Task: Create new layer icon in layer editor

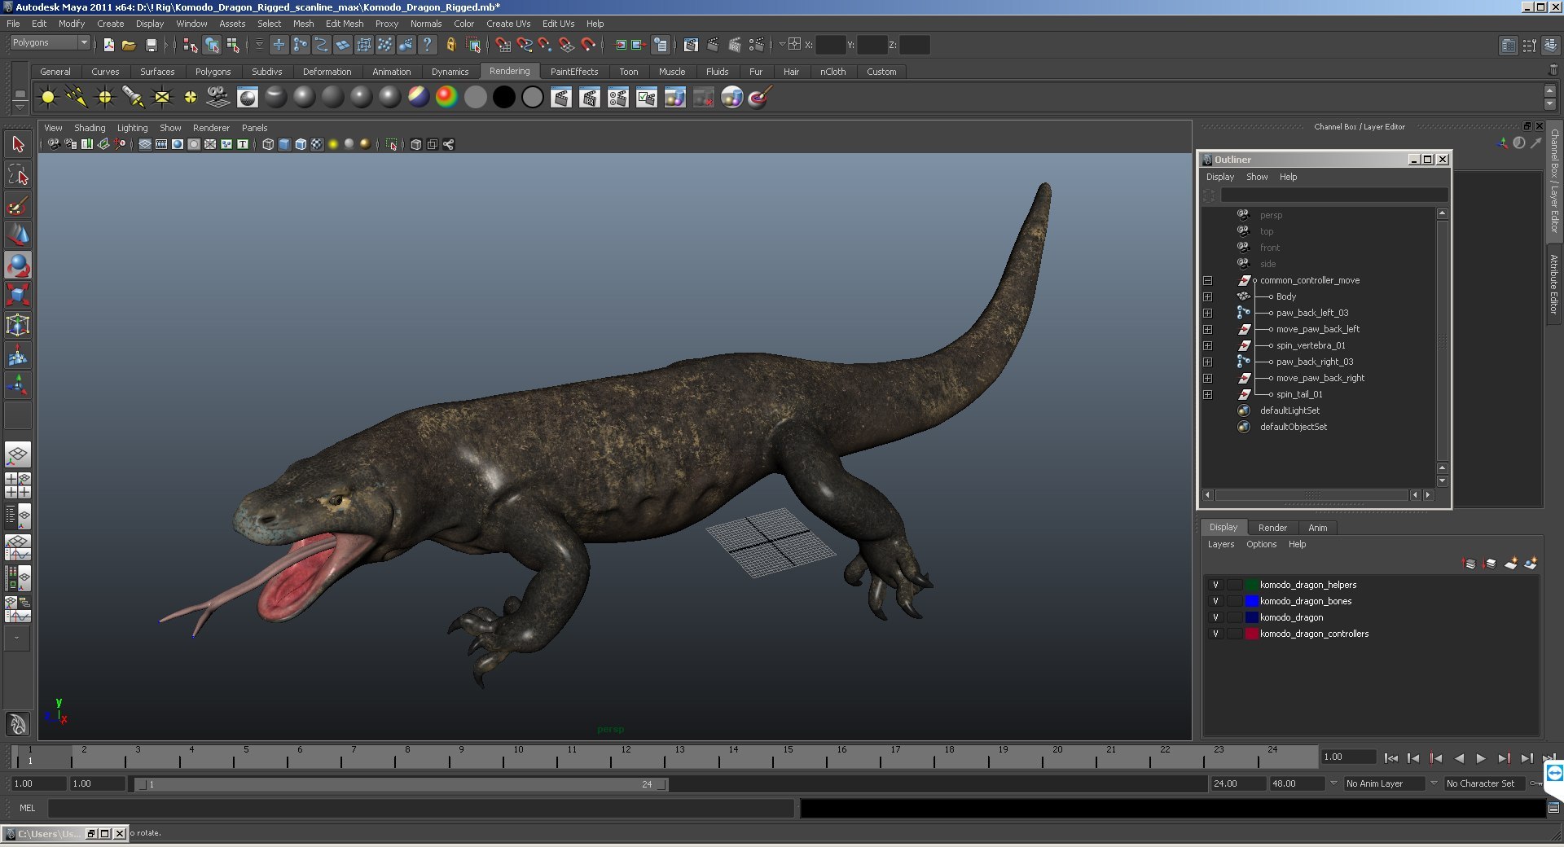Action: click(x=1510, y=563)
